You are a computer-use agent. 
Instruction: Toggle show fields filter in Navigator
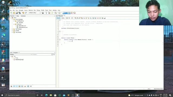coord(14,86)
